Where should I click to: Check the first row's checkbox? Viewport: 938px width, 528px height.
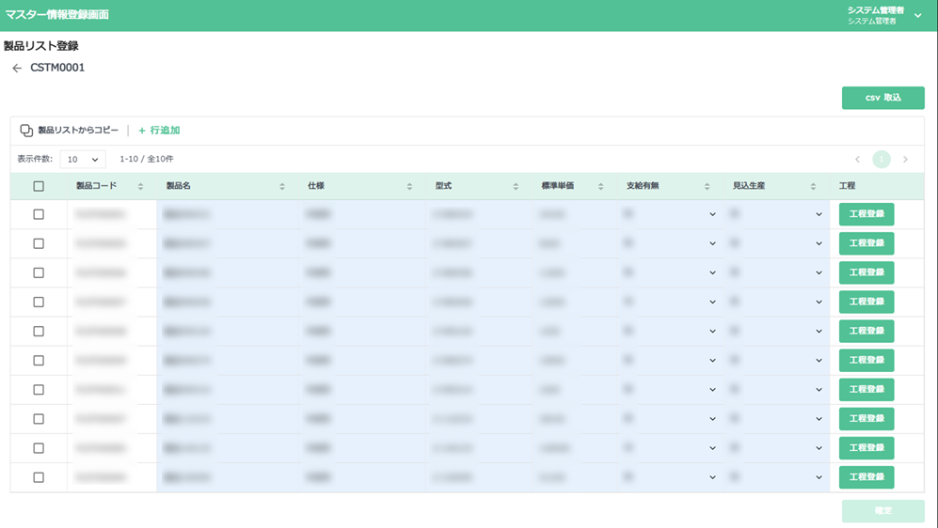tap(39, 214)
